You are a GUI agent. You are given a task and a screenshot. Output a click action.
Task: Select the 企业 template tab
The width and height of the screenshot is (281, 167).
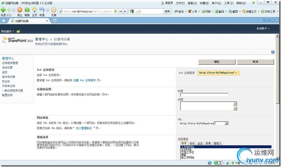click(200, 143)
